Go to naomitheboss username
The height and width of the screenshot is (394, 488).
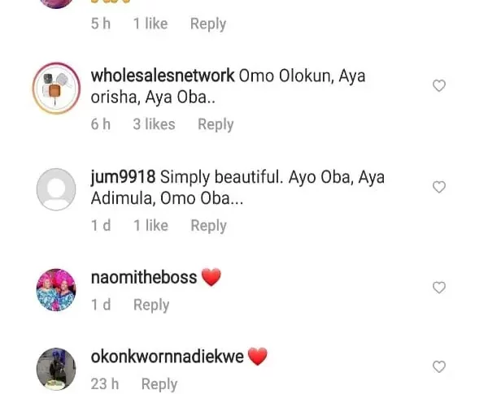pyautogui.click(x=144, y=277)
